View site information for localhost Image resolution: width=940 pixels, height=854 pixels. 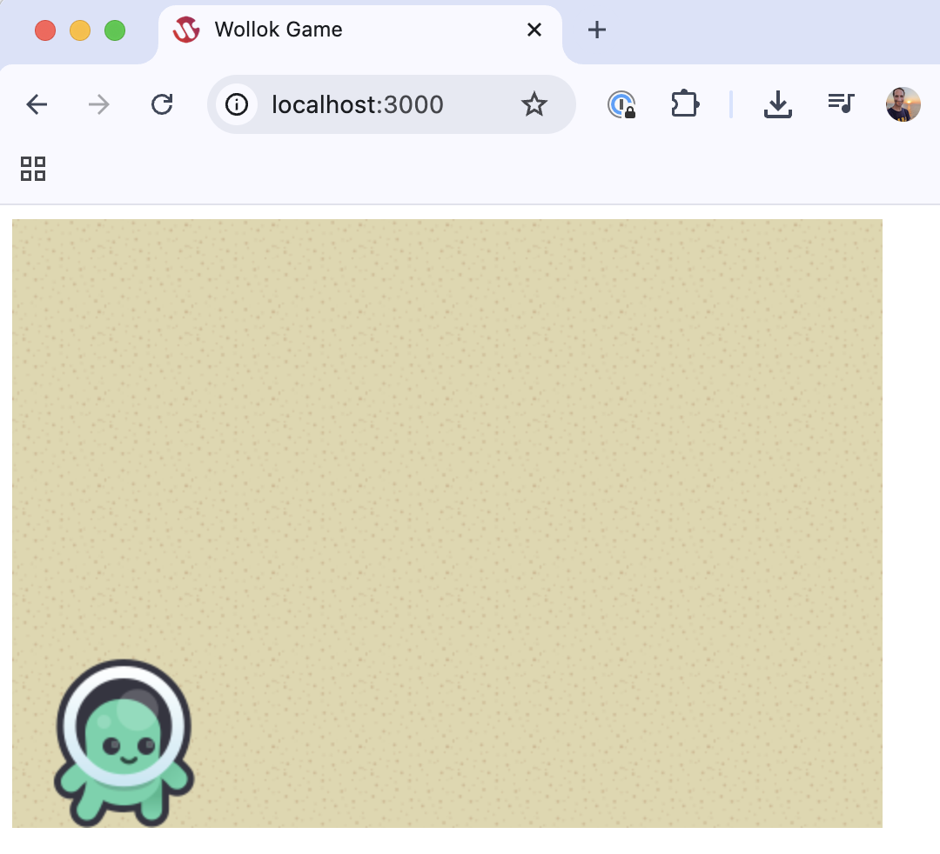pos(237,105)
